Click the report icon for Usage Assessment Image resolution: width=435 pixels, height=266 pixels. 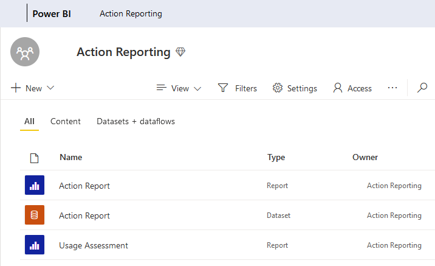(35, 245)
